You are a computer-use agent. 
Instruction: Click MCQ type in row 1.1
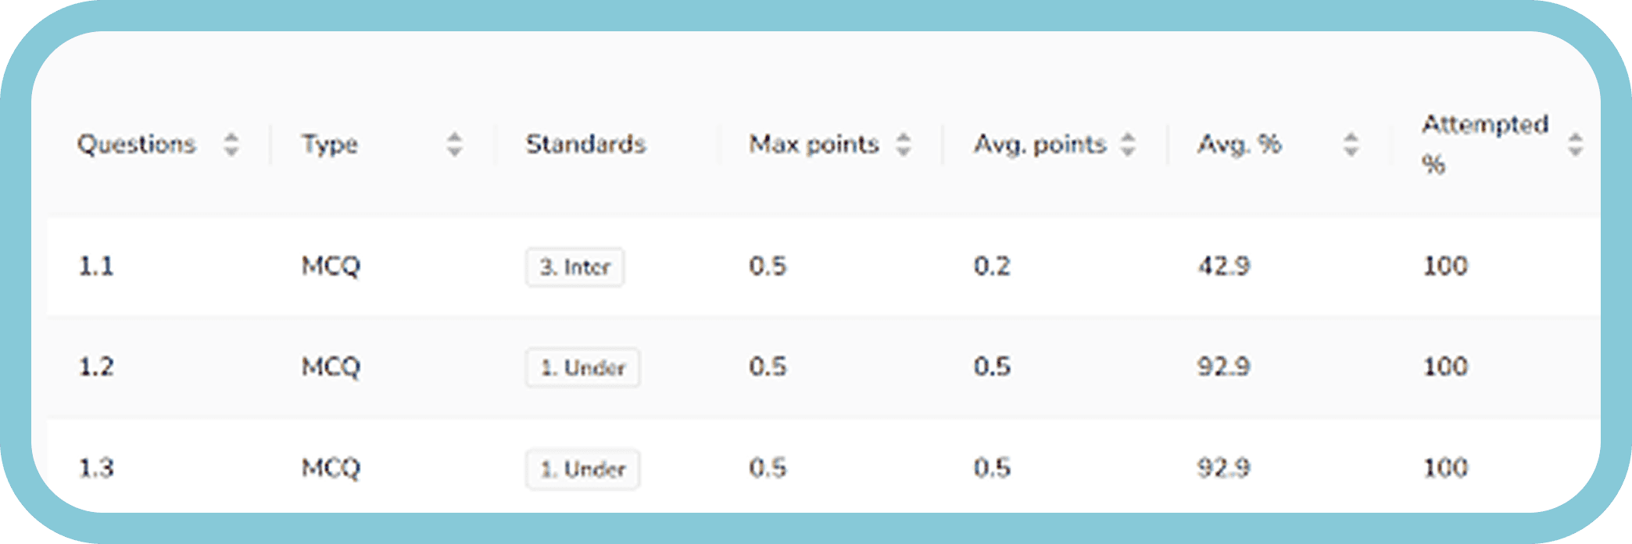coord(331,267)
